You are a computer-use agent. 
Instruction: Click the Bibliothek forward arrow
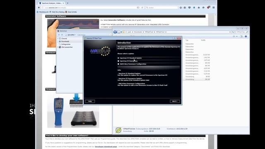click(62, 35)
